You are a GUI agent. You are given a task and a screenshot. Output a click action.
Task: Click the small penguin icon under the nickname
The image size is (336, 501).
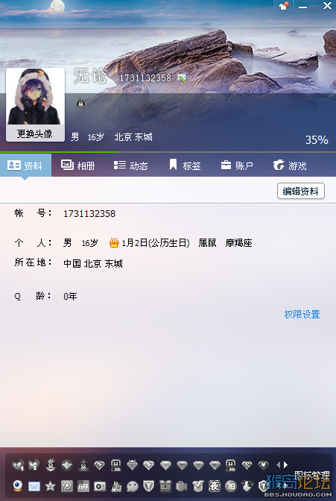coord(80,103)
